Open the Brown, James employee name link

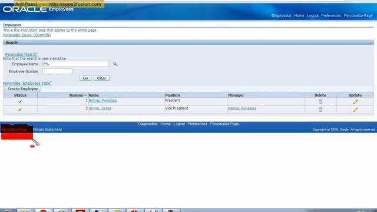point(100,108)
